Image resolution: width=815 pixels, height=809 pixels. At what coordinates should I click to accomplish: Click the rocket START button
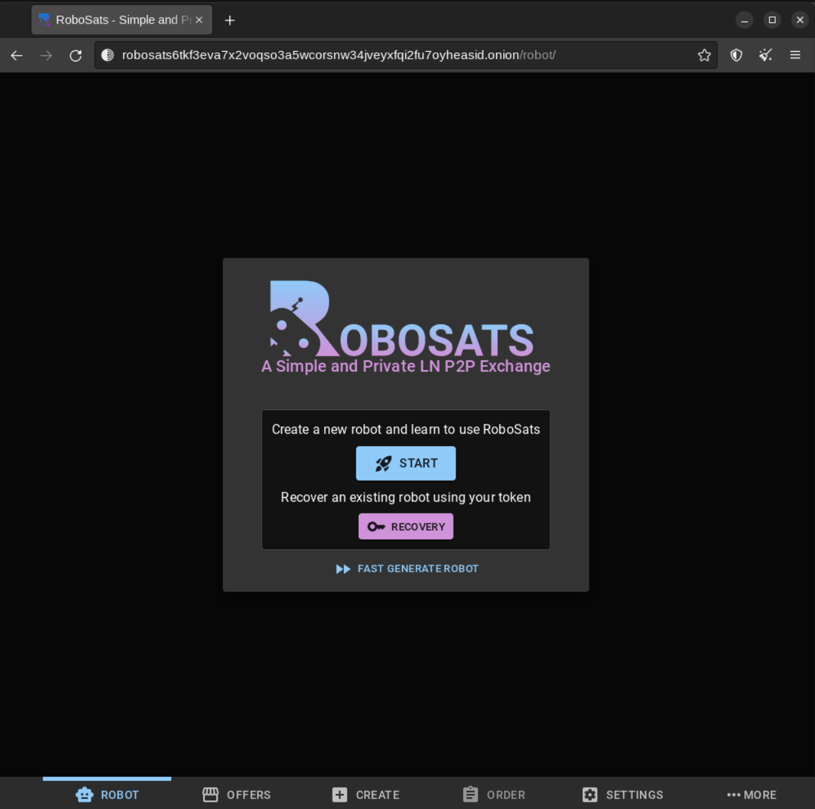[405, 463]
